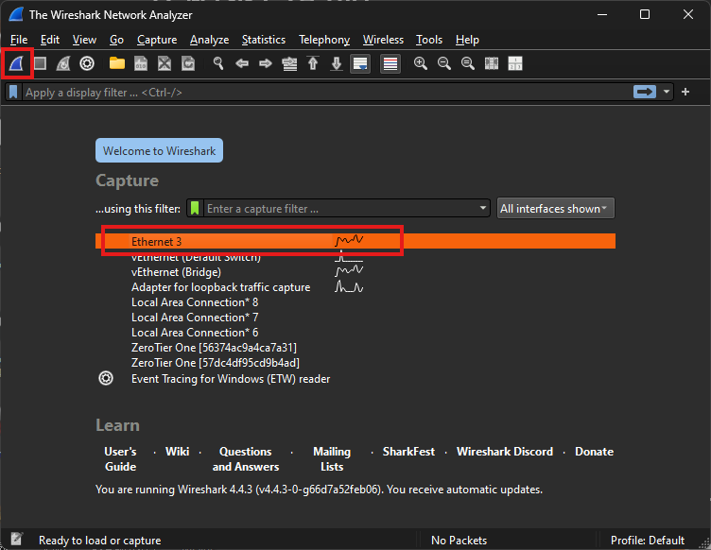Open the Statistics menu
This screenshot has width=711, height=550.
(264, 40)
